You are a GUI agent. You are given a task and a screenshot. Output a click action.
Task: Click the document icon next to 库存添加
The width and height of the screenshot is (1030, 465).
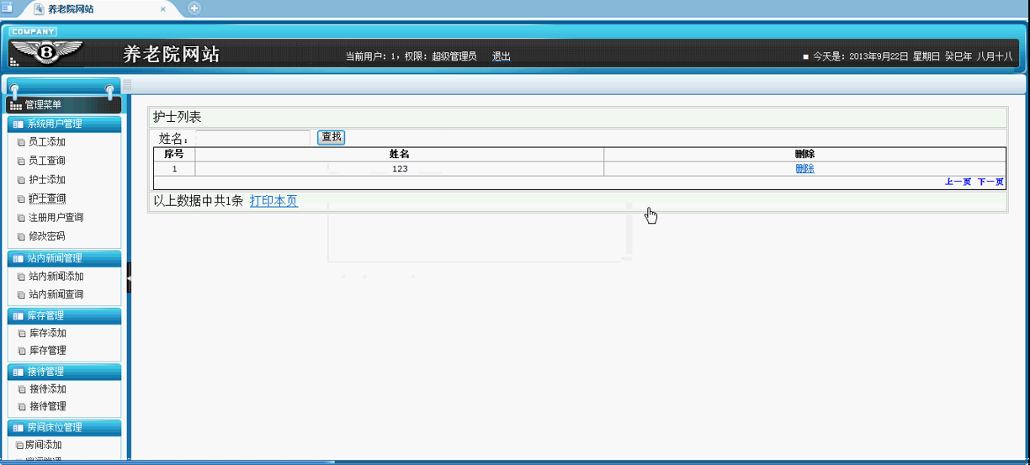[x=22, y=334]
